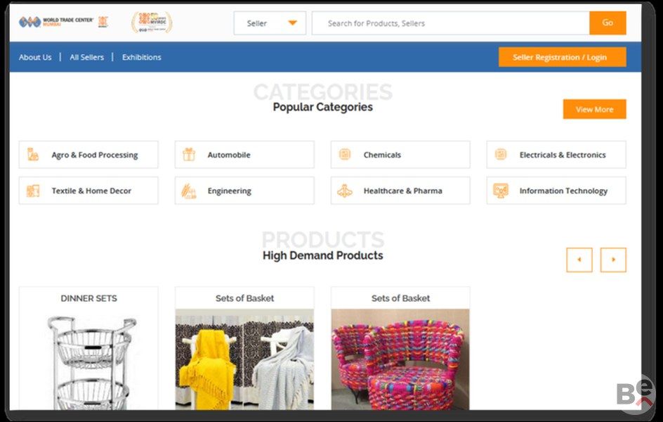Open the About Us menu item
Viewport: 663px width, 422px height.
[35, 57]
